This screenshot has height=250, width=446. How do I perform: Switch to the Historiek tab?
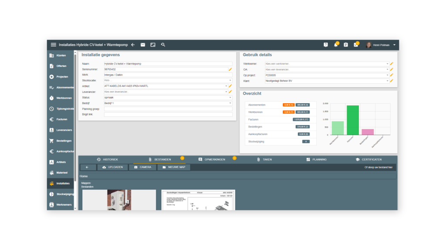pyautogui.click(x=107, y=159)
